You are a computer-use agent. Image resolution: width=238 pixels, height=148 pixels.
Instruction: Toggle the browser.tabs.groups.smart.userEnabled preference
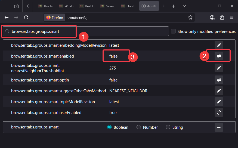pyautogui.click(x=219, y=112)
